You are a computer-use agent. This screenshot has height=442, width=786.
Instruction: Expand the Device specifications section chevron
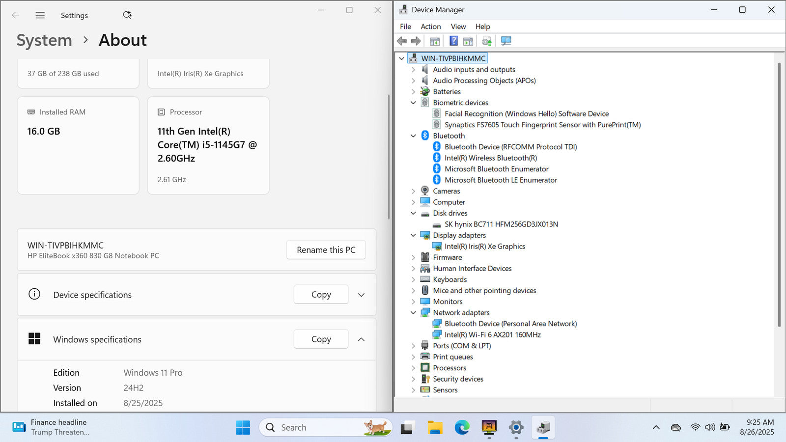[x=361, y=295]
